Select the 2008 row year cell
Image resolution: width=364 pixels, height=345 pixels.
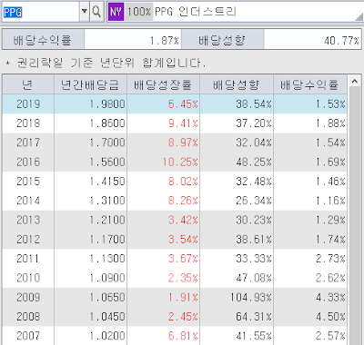coord(28,317)
